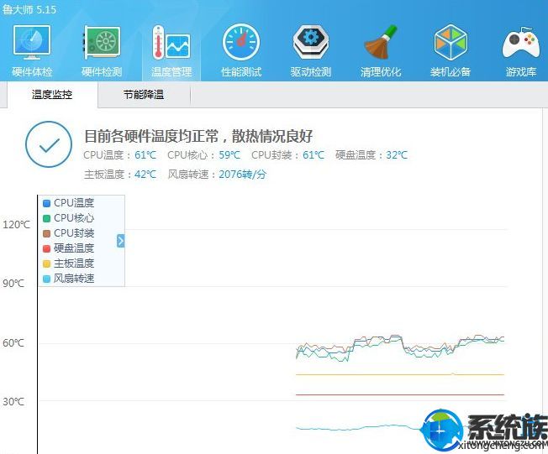Open the 游戏库 gamepad icon
This screenshot has height=454, width=548.
click(521, 50)
